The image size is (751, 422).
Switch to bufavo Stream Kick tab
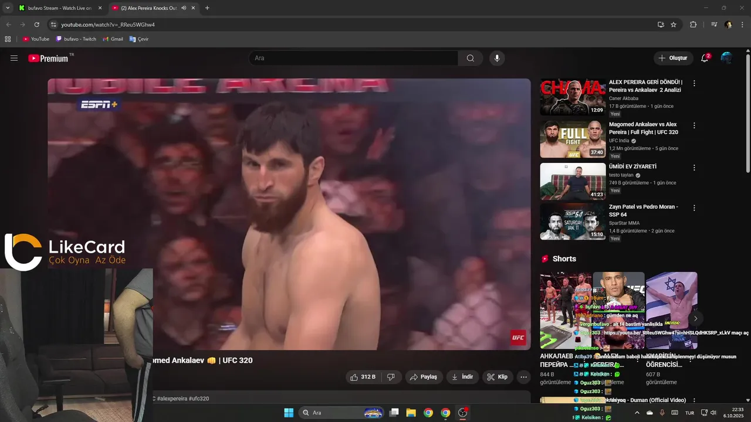point(60,8)
